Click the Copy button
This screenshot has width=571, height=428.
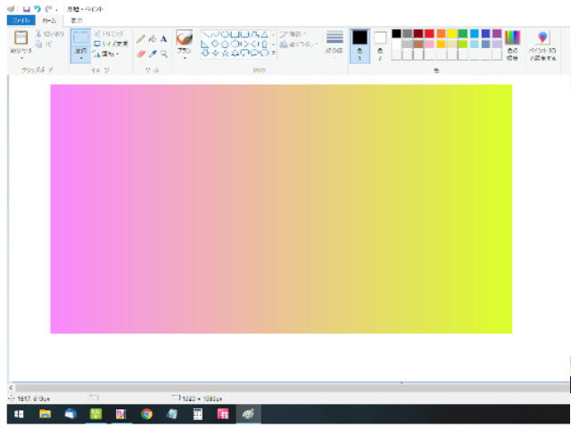pyautogui.click(x=45, y=44)
